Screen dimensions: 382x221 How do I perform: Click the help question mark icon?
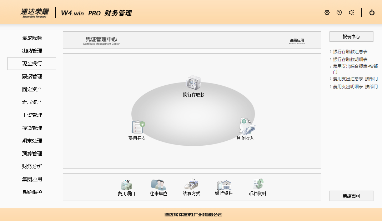point(339,12)
